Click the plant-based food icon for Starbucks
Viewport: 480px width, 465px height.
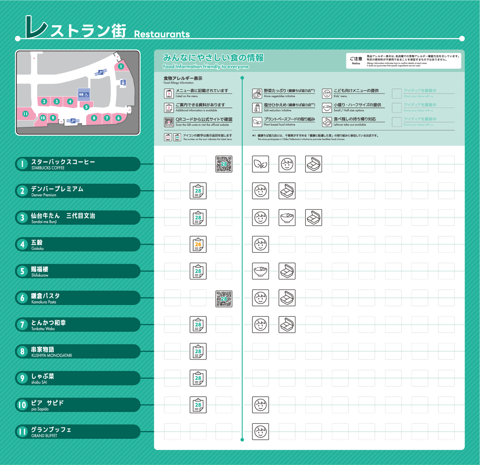(x=260, y=164)
